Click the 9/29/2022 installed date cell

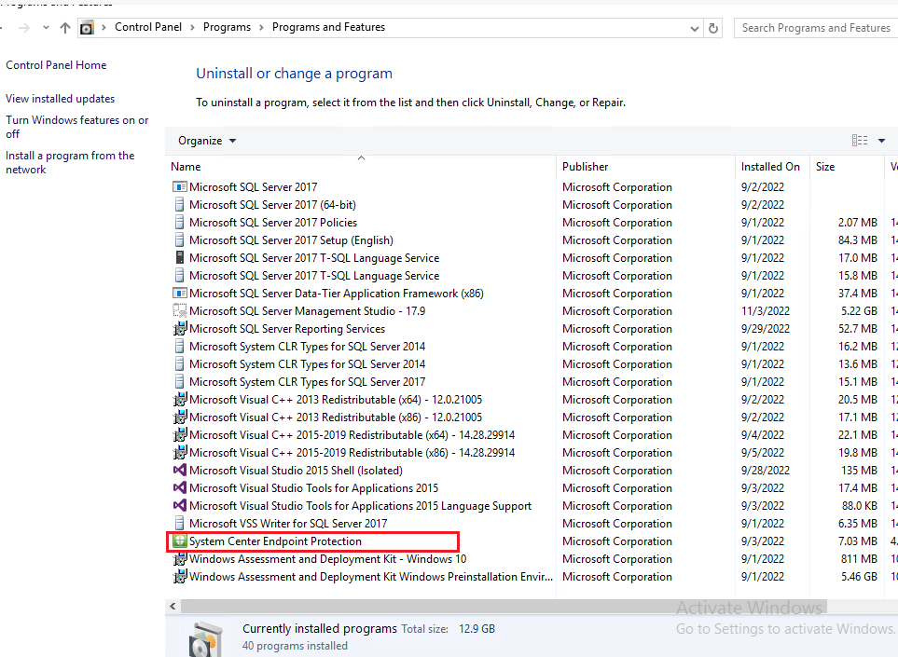(766, 328)
